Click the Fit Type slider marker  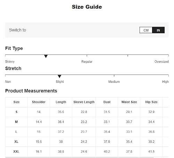[46, 56]
